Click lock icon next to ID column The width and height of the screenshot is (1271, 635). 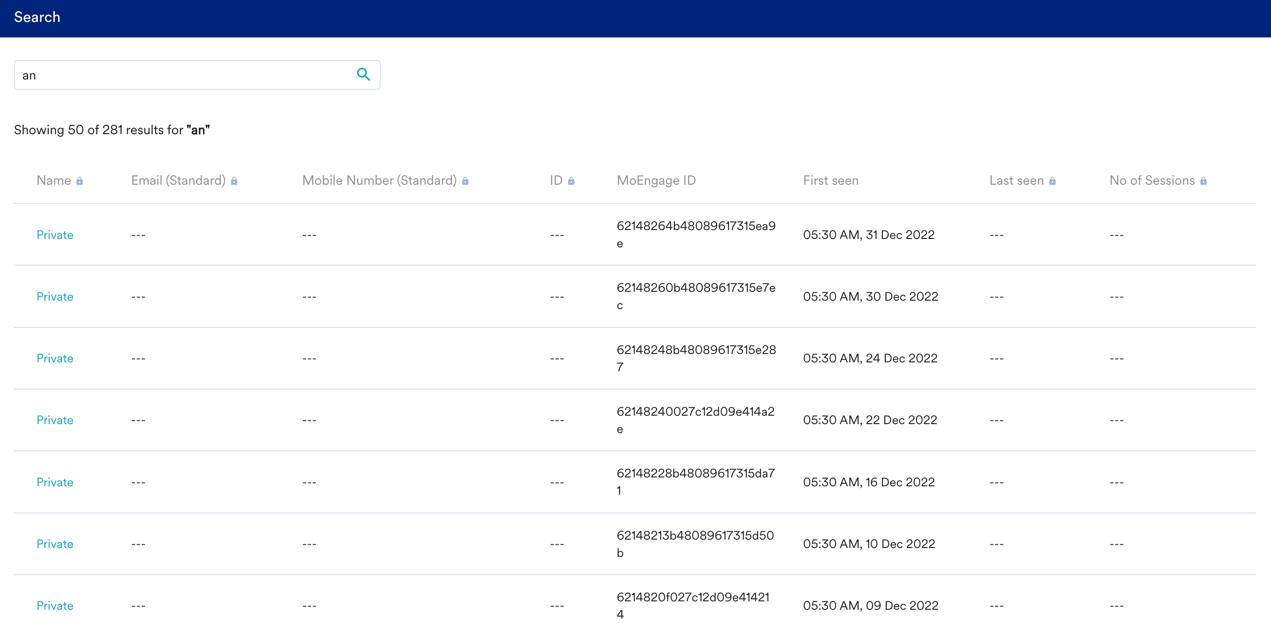571,181
